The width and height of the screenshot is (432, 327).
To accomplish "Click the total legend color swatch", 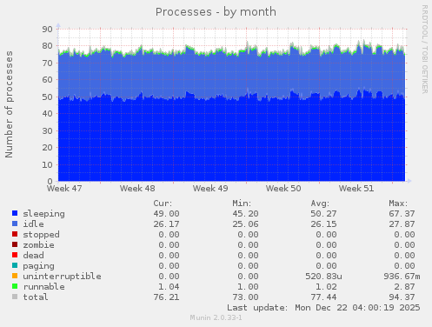I will coord(15,297).
